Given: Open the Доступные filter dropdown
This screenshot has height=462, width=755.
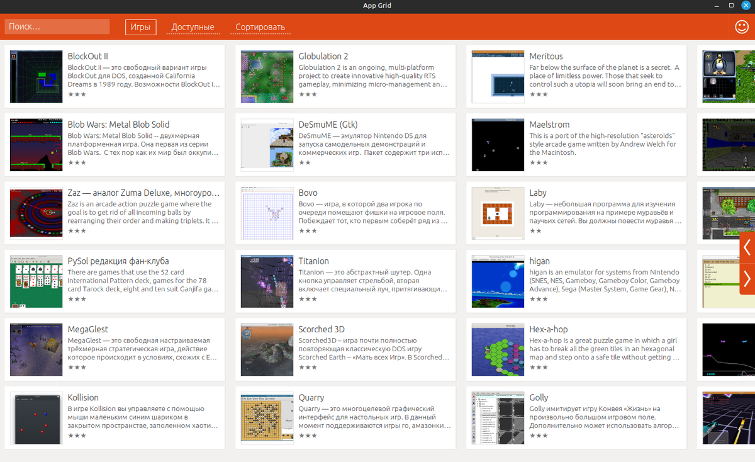Looking at the screenshot, I should (x=193, y=27).
